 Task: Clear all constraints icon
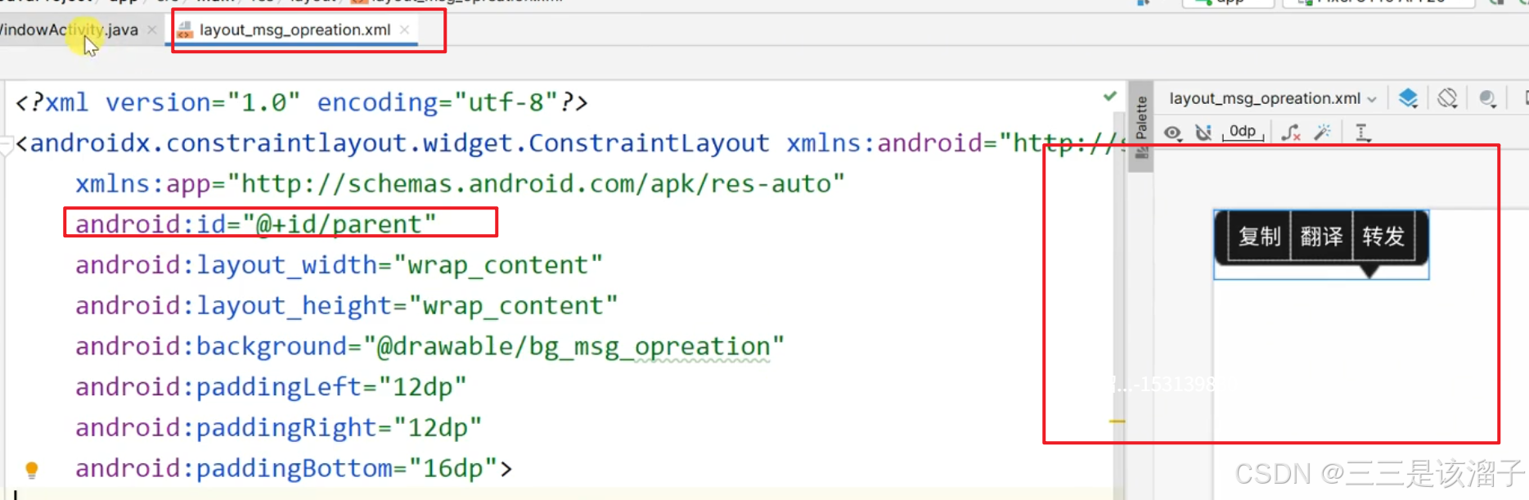point(1291,133)
